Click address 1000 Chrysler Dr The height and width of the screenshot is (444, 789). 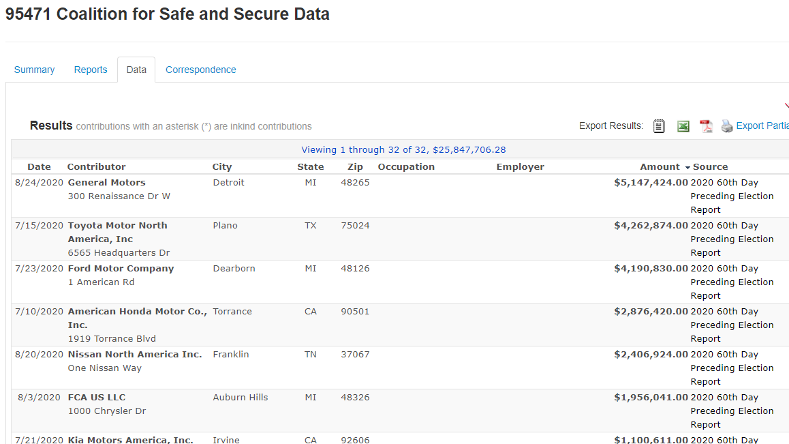[107, 411]
